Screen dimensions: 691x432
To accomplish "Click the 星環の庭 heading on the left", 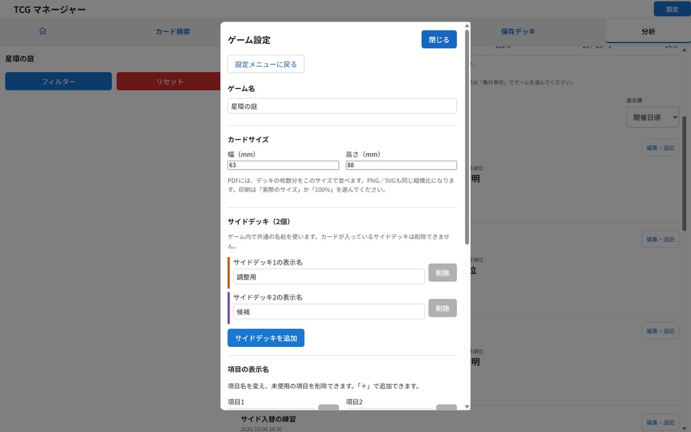I will tap(20, 59).
